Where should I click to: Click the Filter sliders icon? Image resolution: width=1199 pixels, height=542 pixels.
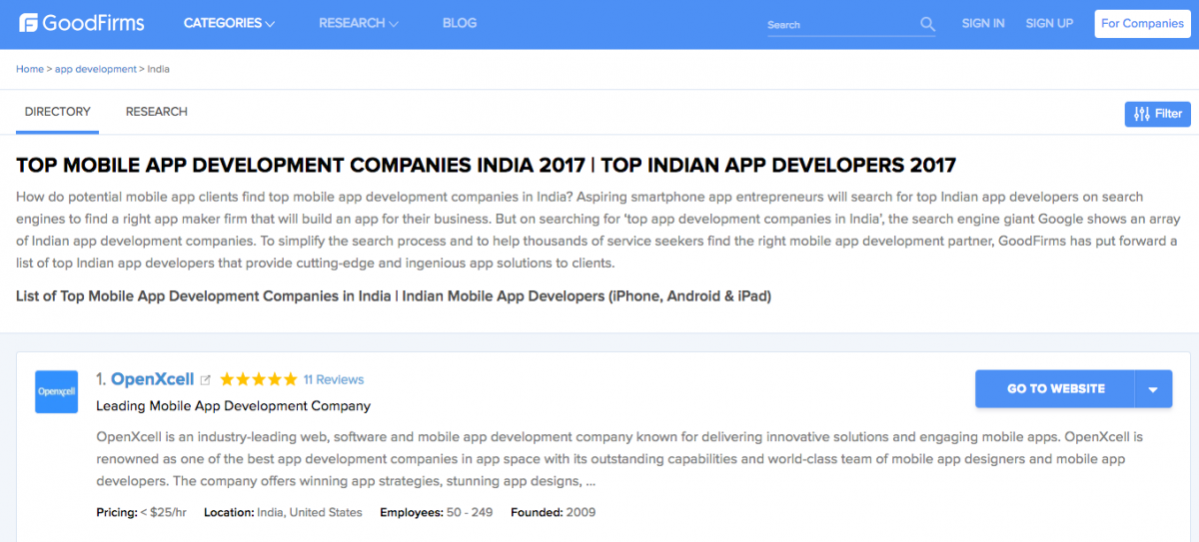coord(1141,114)
